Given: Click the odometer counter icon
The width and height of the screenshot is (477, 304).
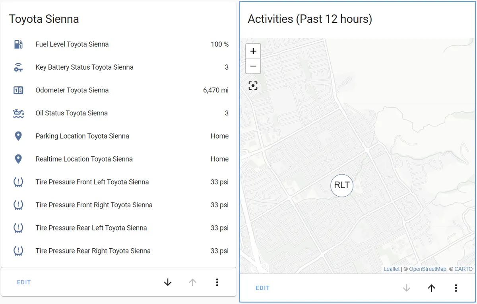Looking at the screenshot, I should [18, 90].
